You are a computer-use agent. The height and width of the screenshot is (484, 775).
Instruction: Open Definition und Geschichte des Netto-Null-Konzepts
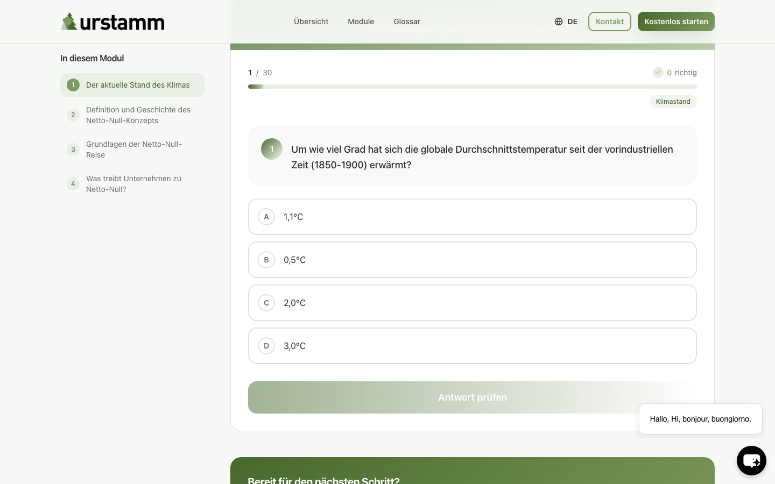pos(132,115)
